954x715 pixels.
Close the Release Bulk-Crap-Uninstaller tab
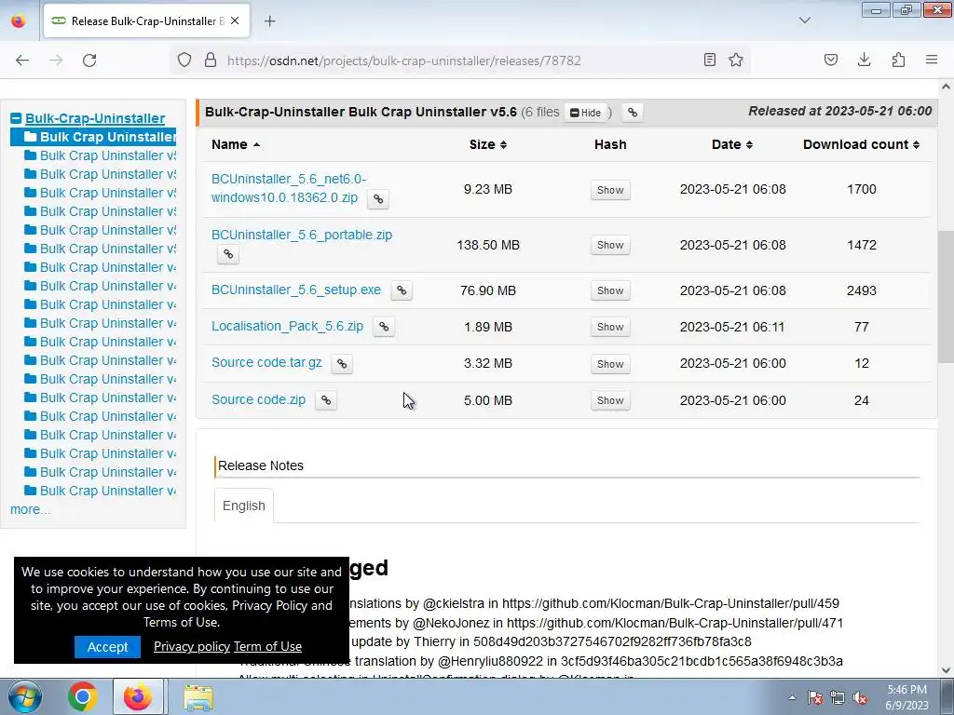click(x=235, y=20)
